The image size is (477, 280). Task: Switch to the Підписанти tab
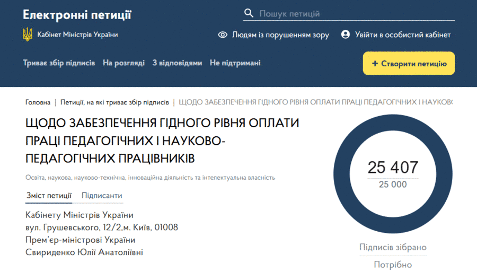pyautogui.click(x=102, y=196)
